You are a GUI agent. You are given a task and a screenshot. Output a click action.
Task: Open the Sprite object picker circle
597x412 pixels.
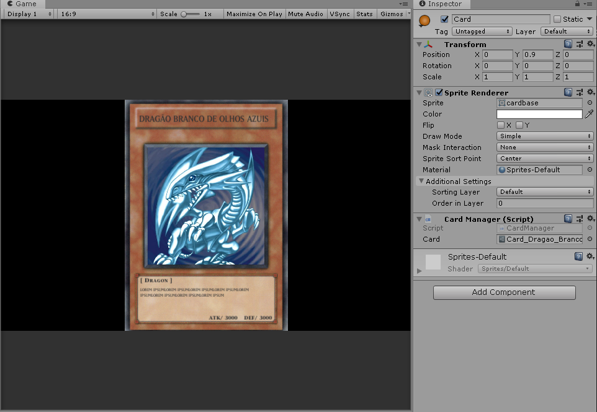(x=588, y=102)
